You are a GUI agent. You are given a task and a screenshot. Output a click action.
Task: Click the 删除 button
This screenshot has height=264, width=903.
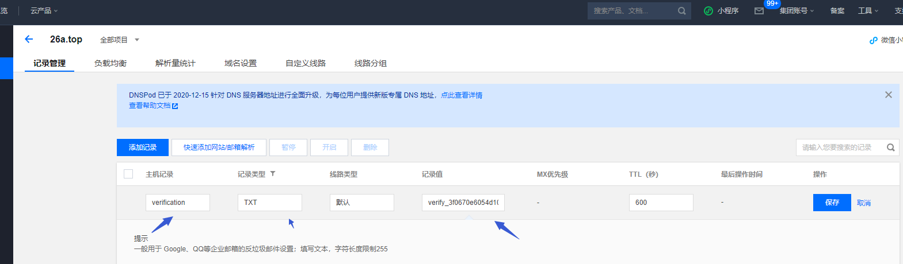pos(370,147)
